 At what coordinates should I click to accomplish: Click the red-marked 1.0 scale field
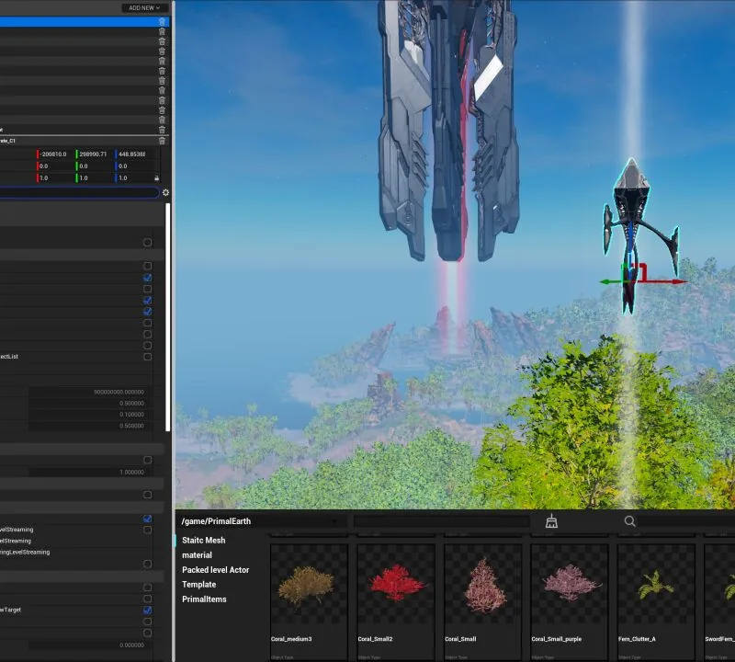pos(55,177)
